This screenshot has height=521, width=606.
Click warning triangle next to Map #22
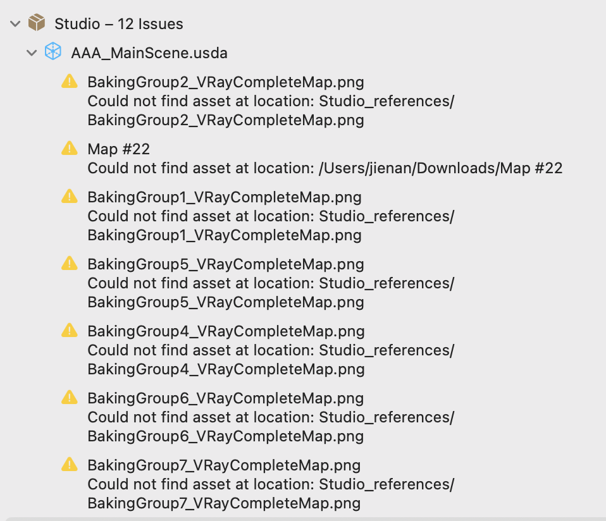[x=70, y=149]
